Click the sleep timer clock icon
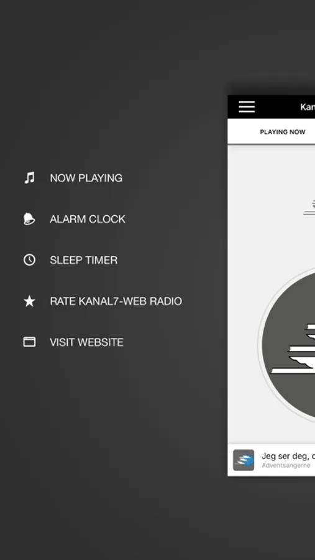This screenshot has width=315, height=560. click(x=29, y=259)
